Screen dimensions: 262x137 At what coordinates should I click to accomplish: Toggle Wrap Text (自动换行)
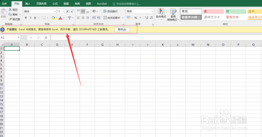111,11
